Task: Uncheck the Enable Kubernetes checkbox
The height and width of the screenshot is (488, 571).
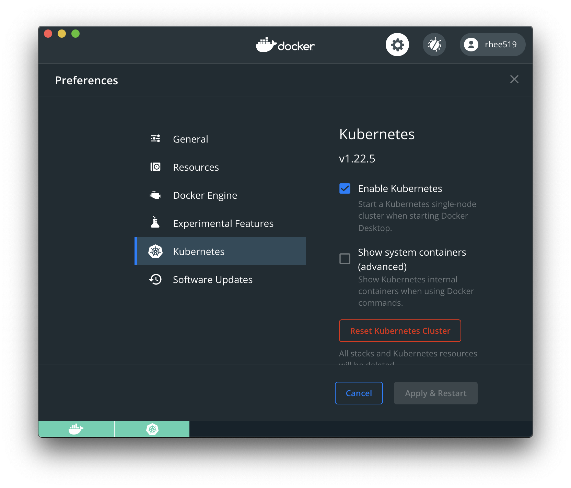Action: (x=345, y=188)
